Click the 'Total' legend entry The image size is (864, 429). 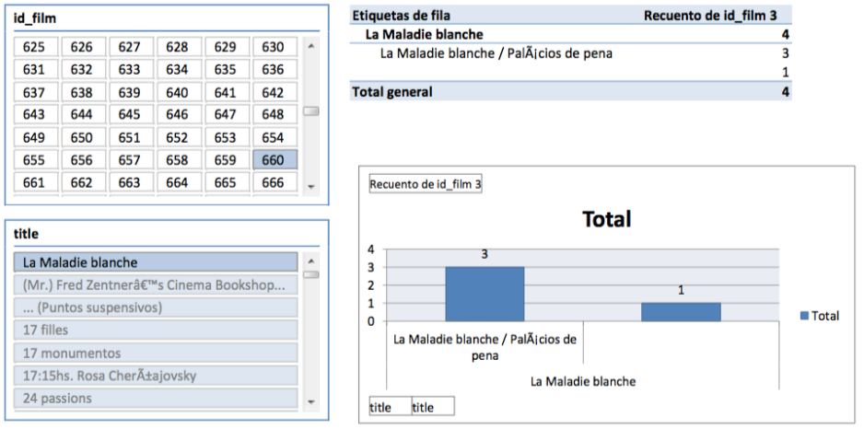coord(820,316)
